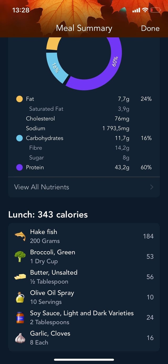Tap the soy sauce jar icon
168x364 pixels.
(x=20, y=317)
